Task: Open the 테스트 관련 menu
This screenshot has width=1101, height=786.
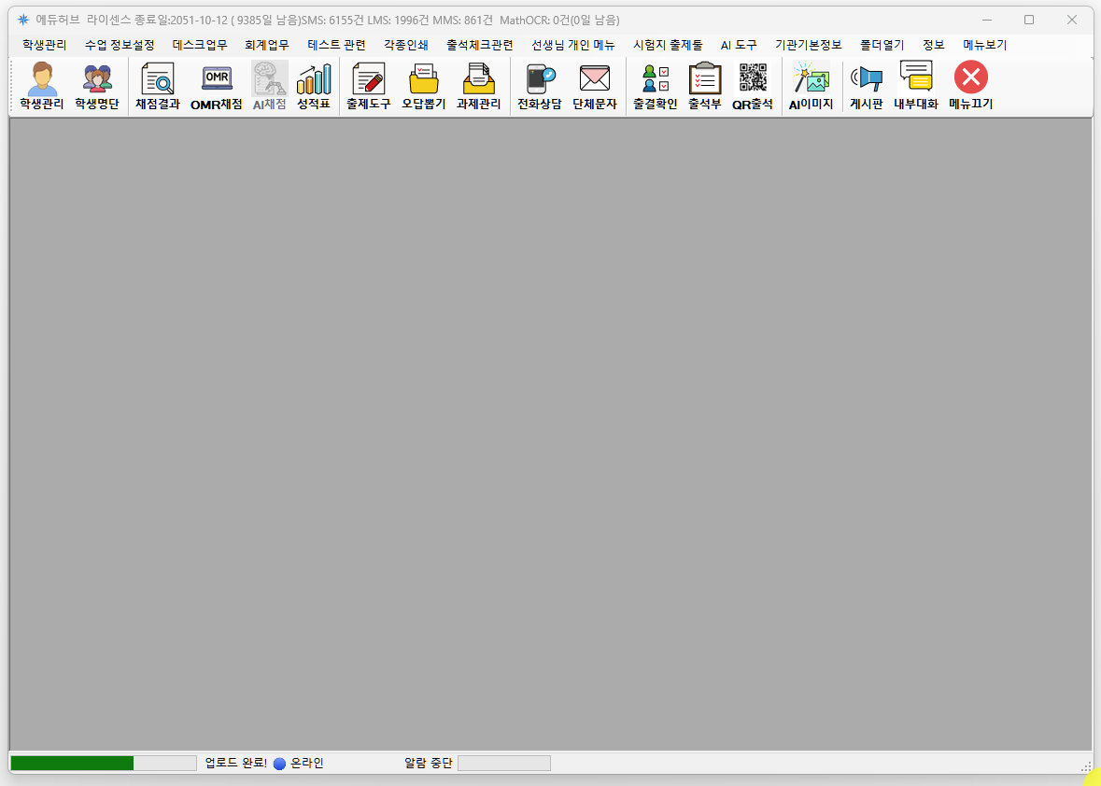Action: tap(336, 45)
